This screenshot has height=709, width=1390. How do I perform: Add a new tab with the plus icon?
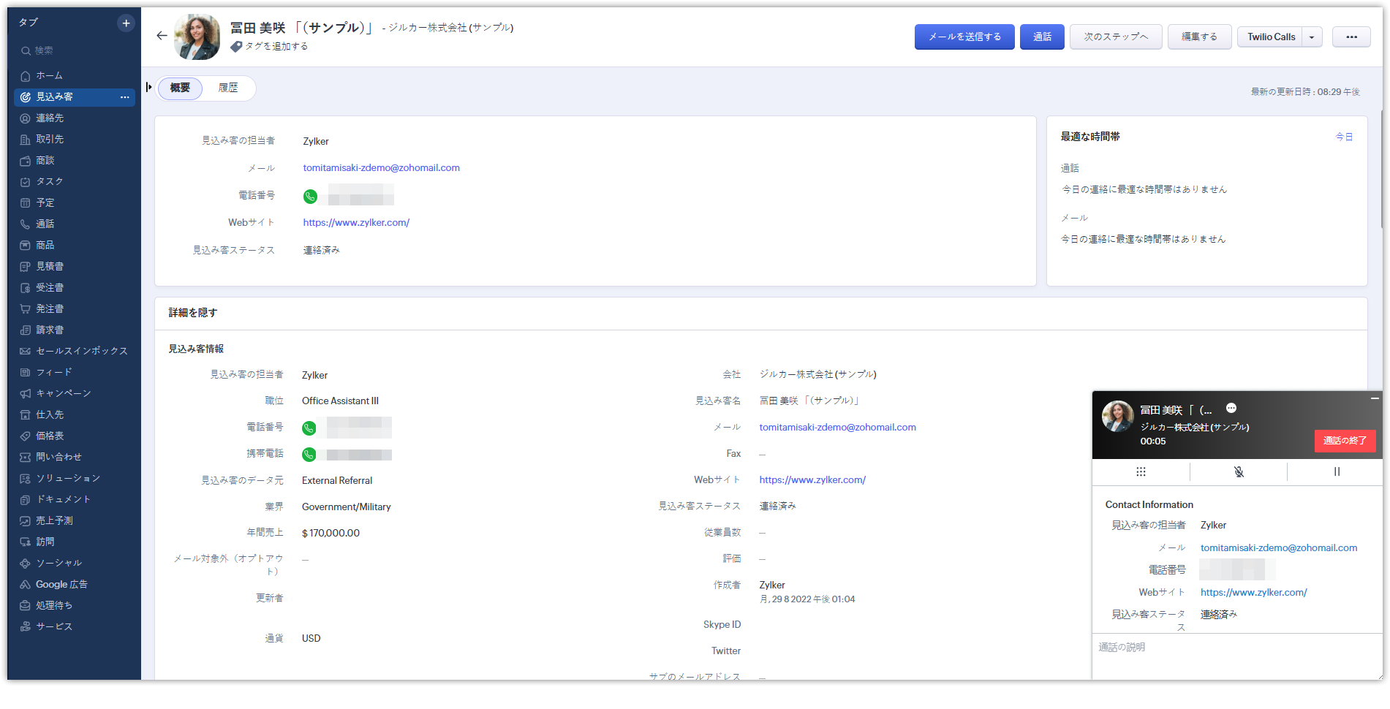[x=126, y=23]
